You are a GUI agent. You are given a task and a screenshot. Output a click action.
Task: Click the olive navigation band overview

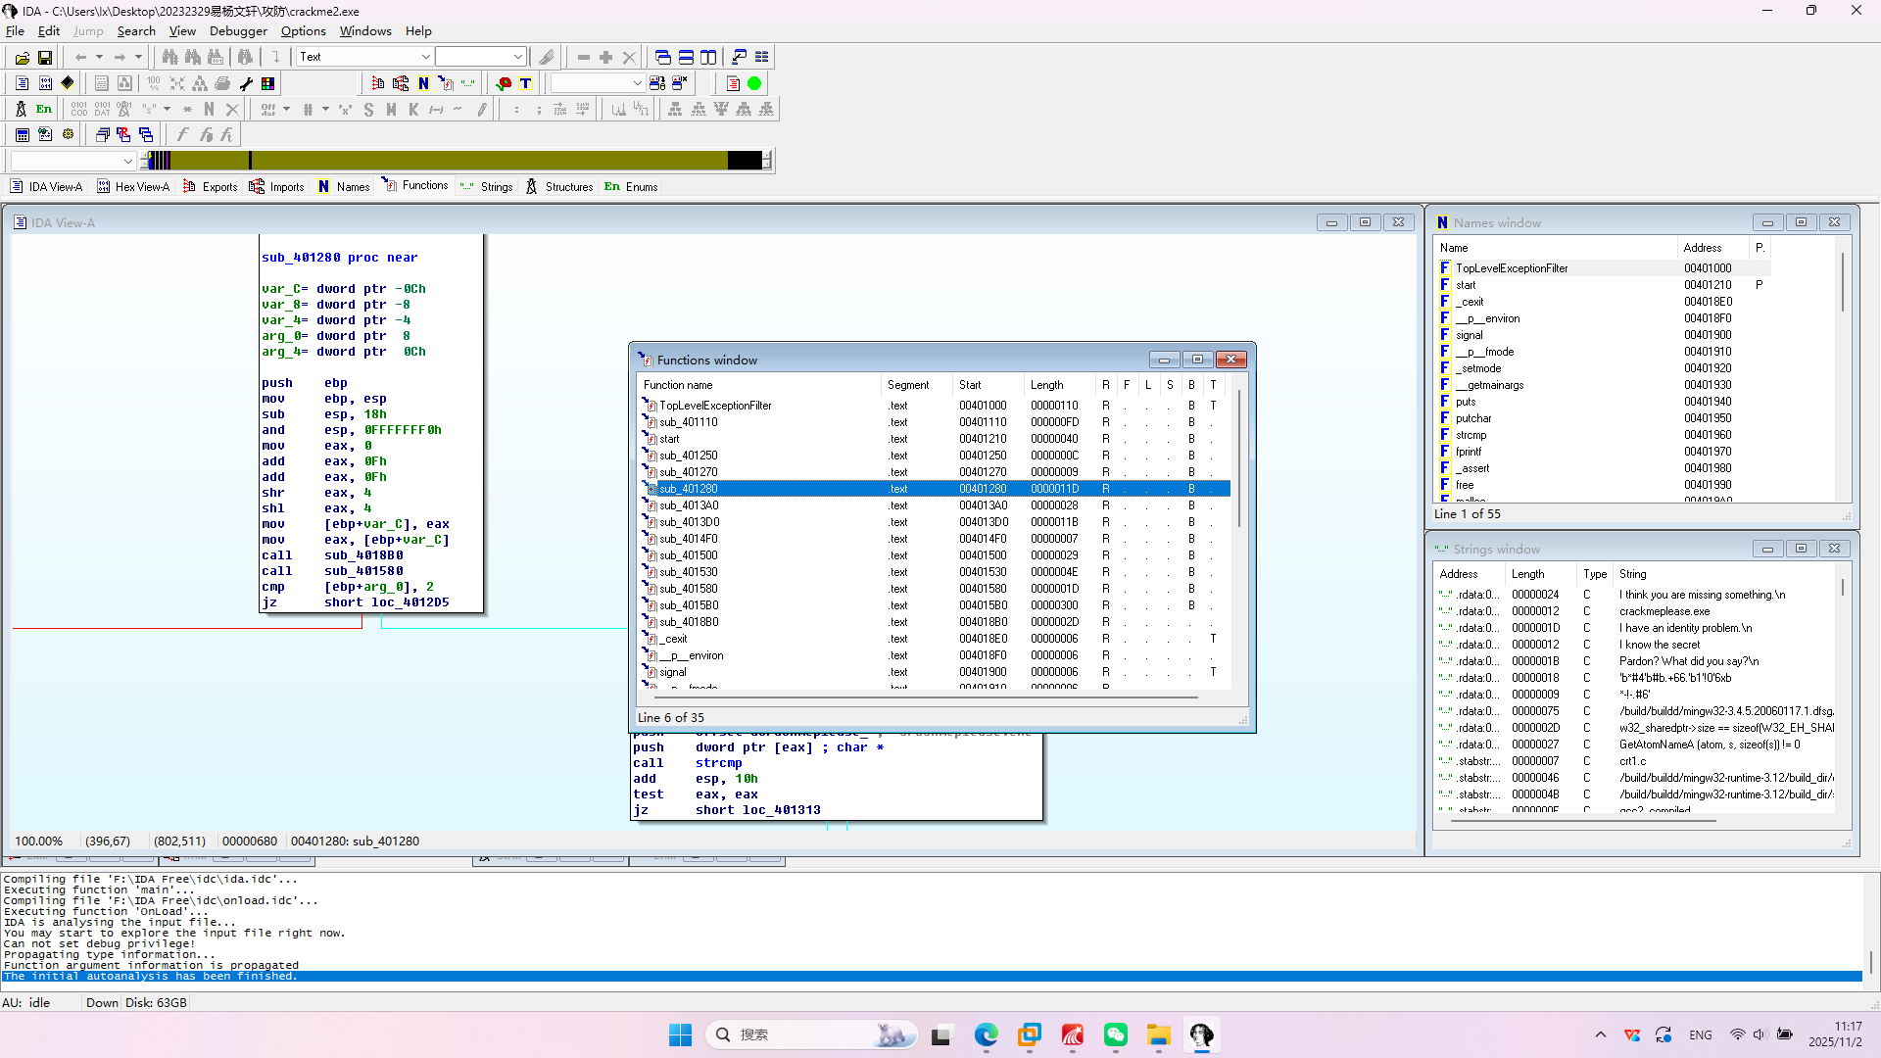click(x=490, y=161)
